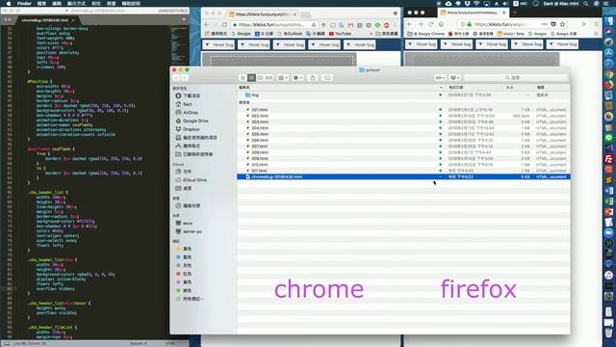Select the red 紅色 tag
This screenshot has height=347, width=616.
[x=184, y=274]
